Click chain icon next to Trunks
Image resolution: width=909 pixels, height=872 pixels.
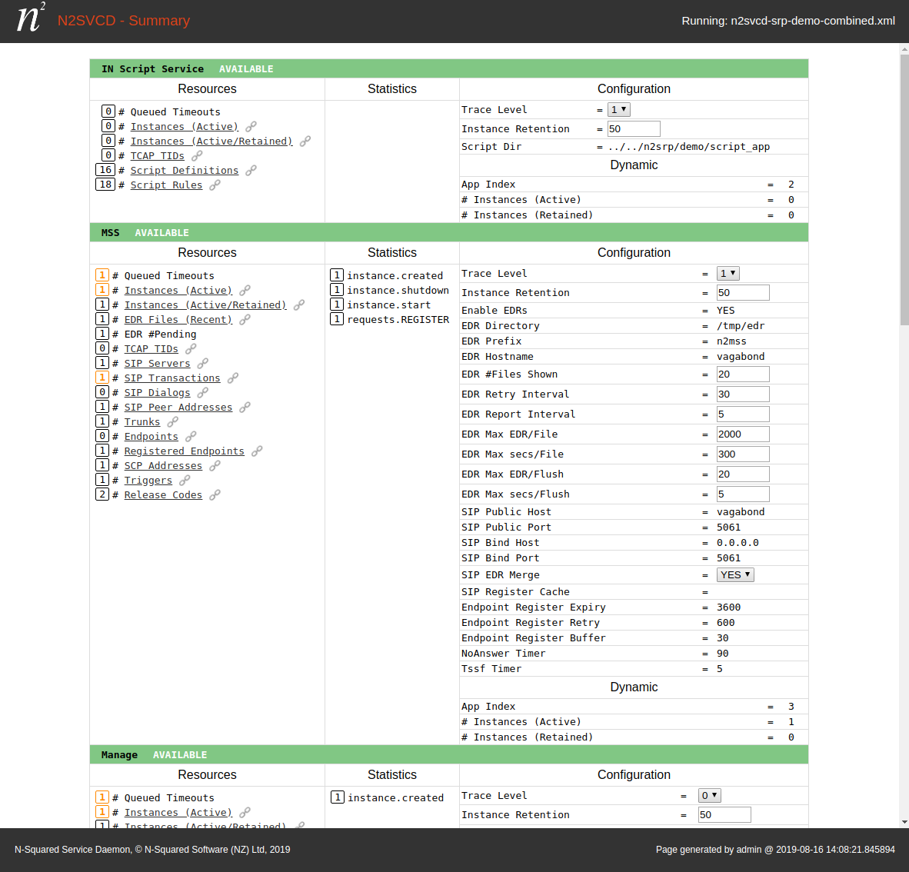172,422
